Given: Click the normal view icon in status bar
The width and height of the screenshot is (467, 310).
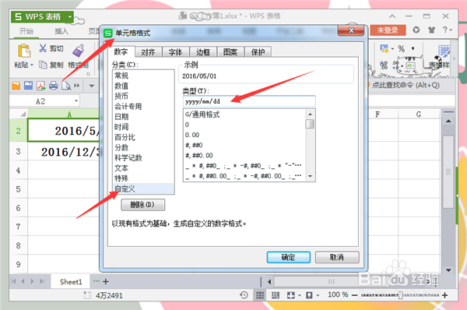Looking at the screenshot, I should click(x=260, y=295).
